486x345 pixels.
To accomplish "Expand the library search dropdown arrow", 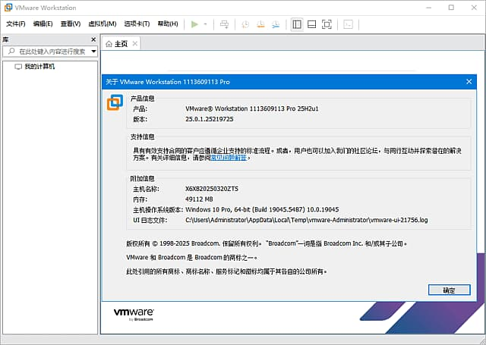I will pyautogui.click(x=93, y=52).
